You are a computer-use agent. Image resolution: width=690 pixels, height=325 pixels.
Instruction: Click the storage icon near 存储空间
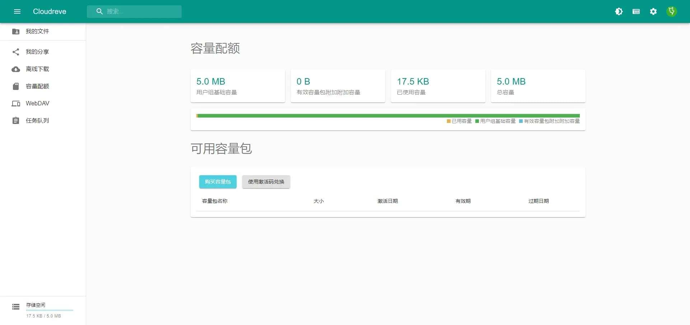pyautogui.click(x=16, y=307)
